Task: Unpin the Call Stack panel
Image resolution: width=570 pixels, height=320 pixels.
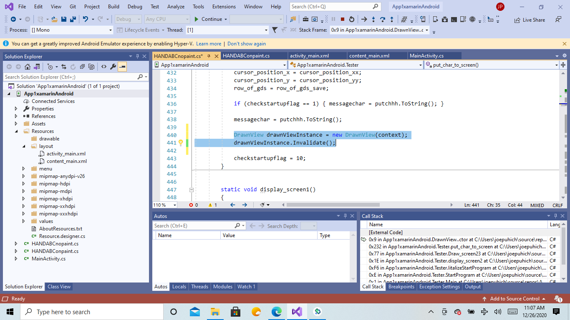Action: coord(555,216)
